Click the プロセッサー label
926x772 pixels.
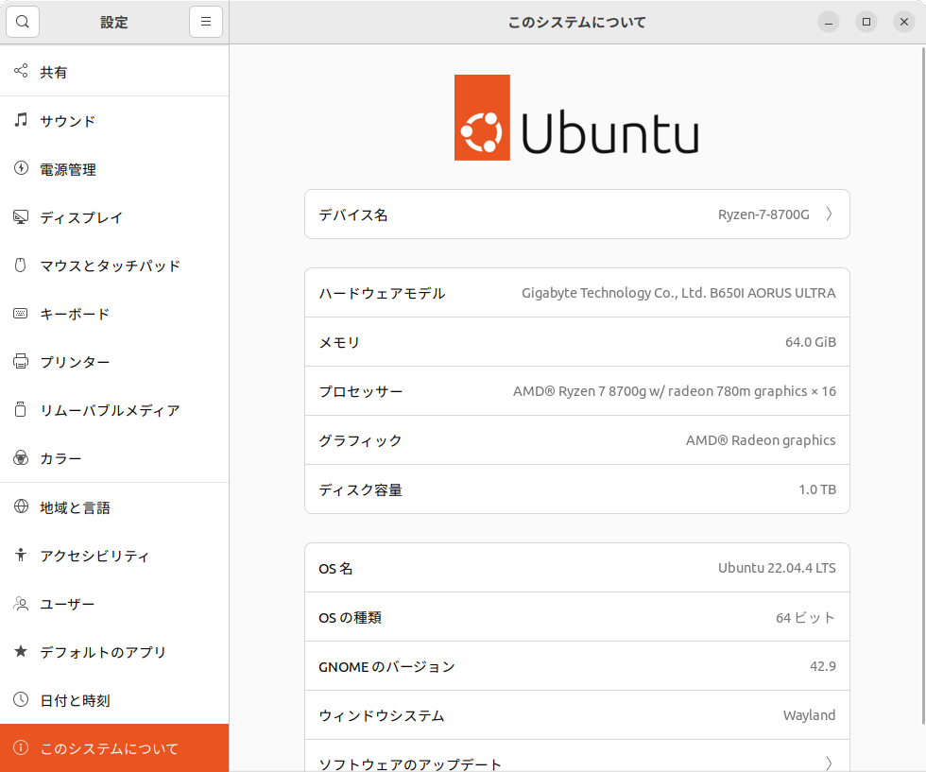tap(360, 391)
